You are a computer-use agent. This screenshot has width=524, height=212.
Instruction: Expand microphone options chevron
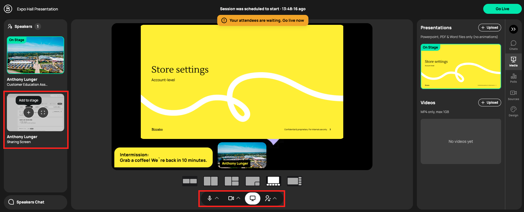tap(217, 198)
